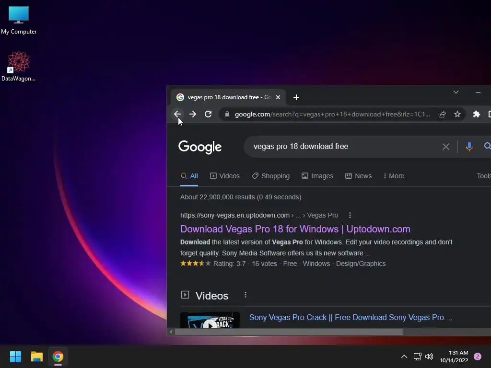Image resolution: width=491 pixels, height=368 pixels.
Task: Close the vegas pro 18 search tab
Action: click(x=278, y=97)
